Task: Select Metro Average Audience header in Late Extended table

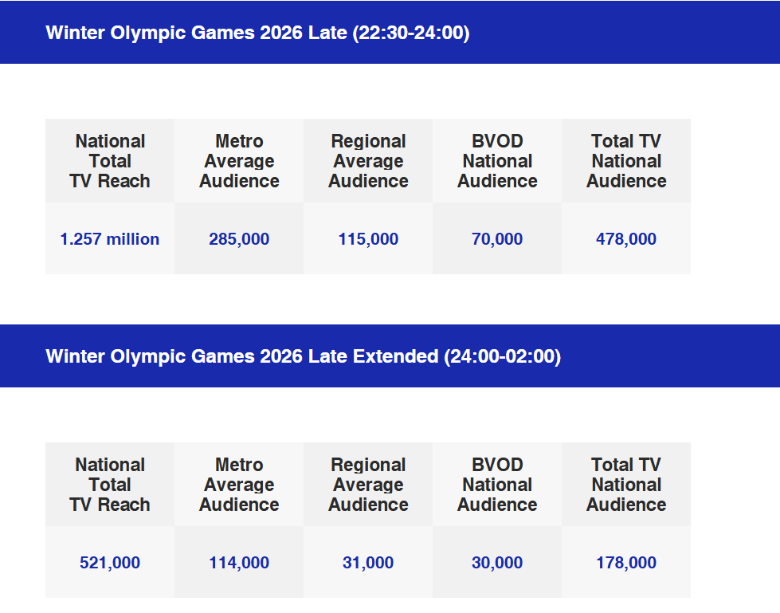Action: pyautogui.click(x=239, y=485)
